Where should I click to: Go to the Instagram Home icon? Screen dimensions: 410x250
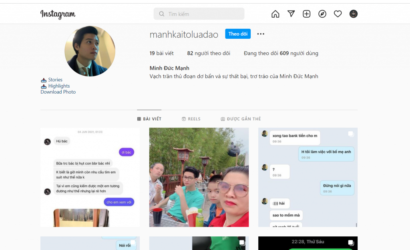click(275, 14)
